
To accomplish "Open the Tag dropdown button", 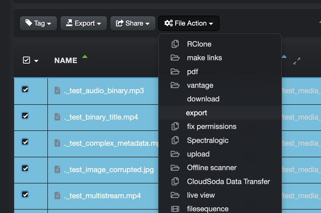I will point(38,23).
